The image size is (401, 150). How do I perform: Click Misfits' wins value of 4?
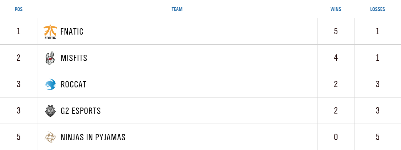click(x=336, y=58)
